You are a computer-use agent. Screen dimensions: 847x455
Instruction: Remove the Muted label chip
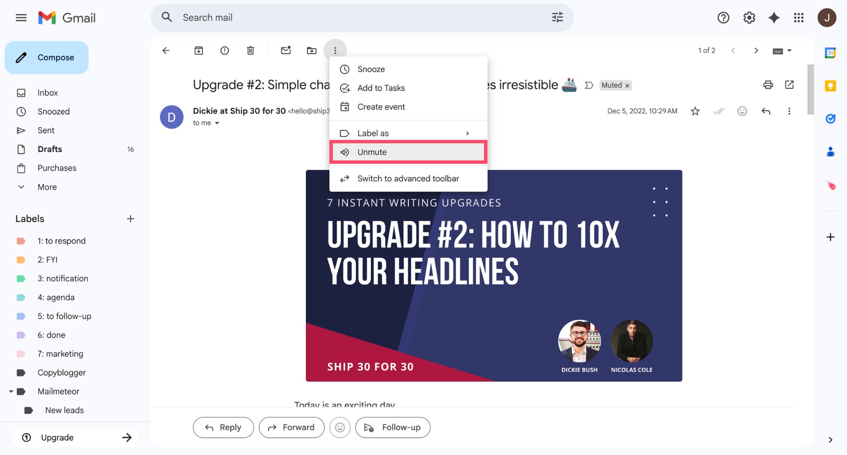[x=627, y=85]
